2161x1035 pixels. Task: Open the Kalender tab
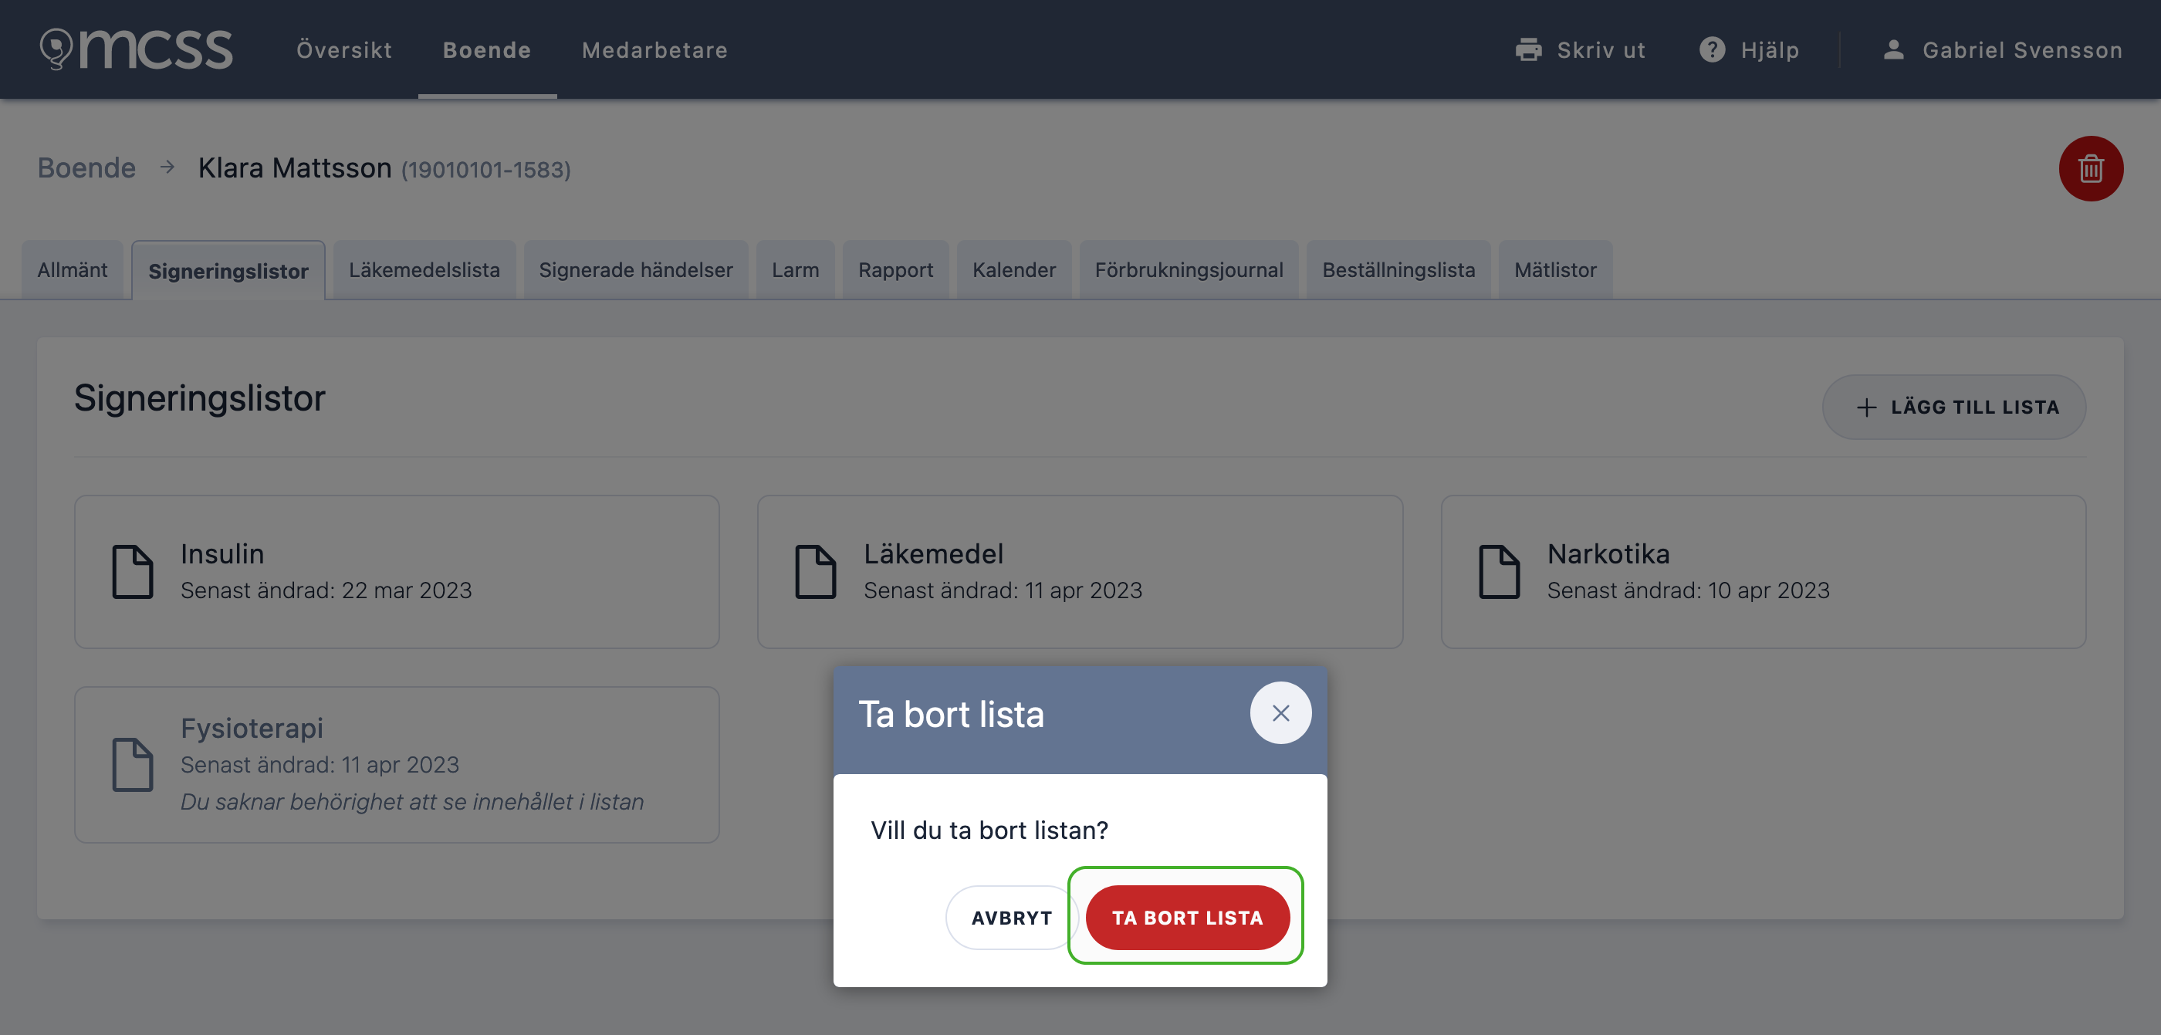point(1014,269)
